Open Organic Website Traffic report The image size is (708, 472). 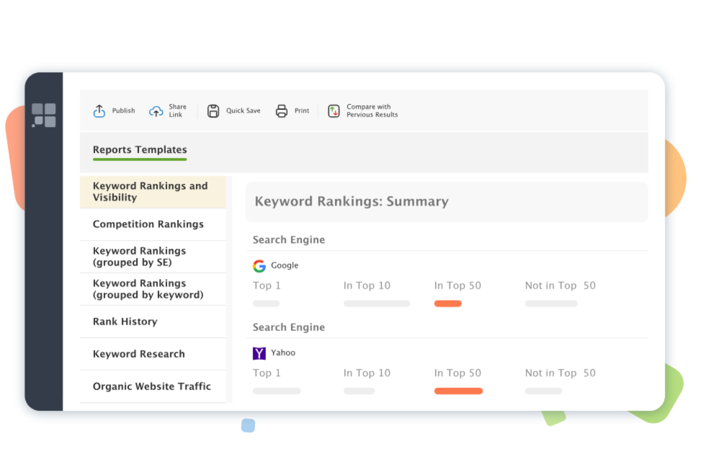(x=152, y=386)
